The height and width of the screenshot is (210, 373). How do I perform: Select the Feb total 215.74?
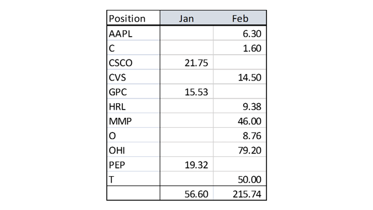click(x=240, y=193)
